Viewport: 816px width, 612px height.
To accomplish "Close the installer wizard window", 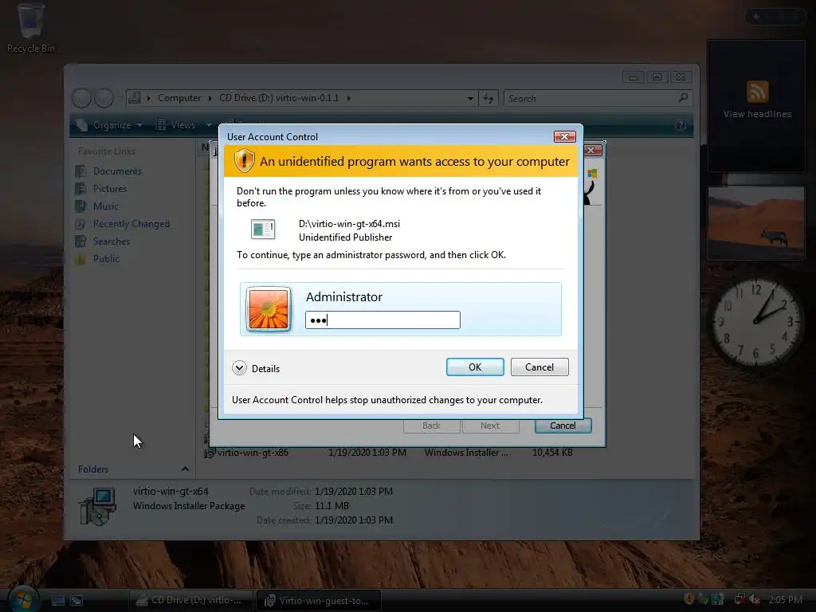I will 592,151.
